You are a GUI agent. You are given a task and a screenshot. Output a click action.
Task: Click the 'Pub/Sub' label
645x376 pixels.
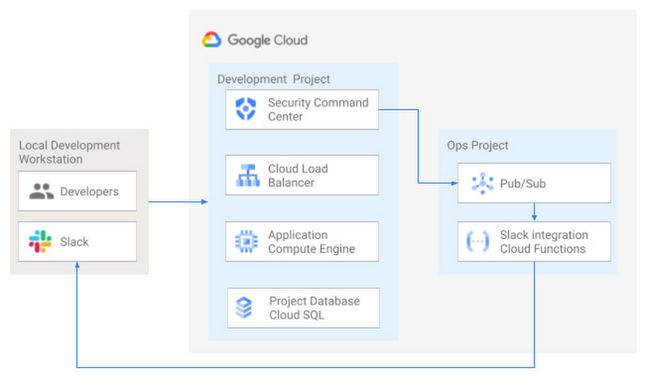point(523,183)
